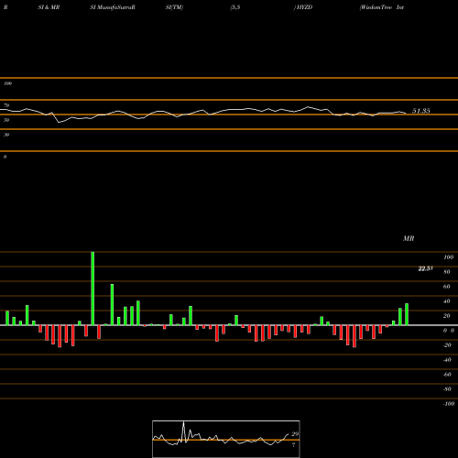Click the RSI 70 level label
This screenshot has width=458, height=458.
click(x=6, y=105)
